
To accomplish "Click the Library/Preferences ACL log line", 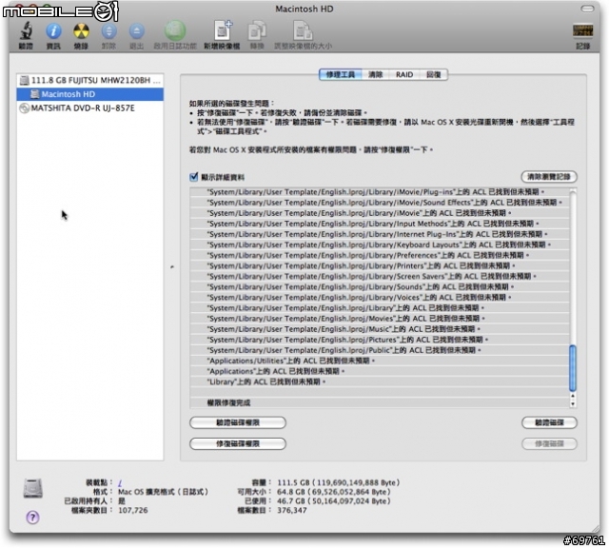I will pyautogui.click(x=380, y=255).
